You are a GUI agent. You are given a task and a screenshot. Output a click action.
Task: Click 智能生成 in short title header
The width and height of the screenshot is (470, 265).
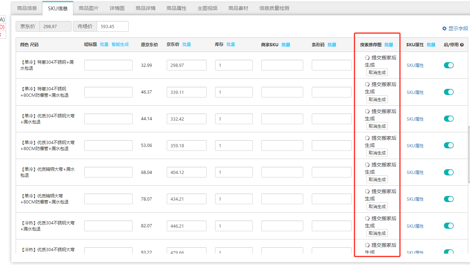(120, 44)
